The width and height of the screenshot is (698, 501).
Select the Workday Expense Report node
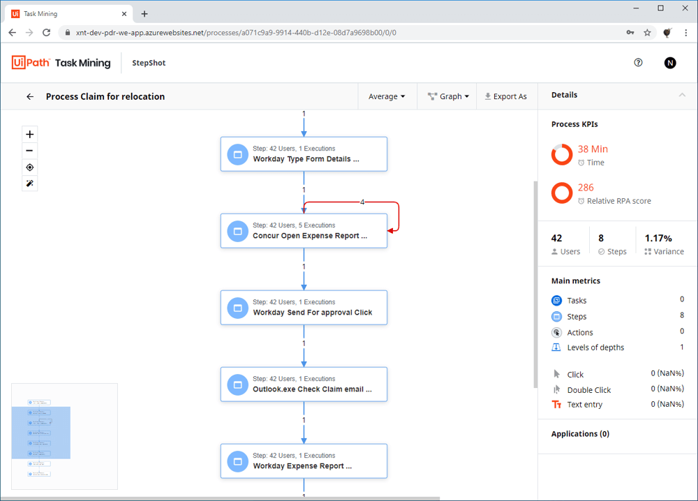pos(304,461)
